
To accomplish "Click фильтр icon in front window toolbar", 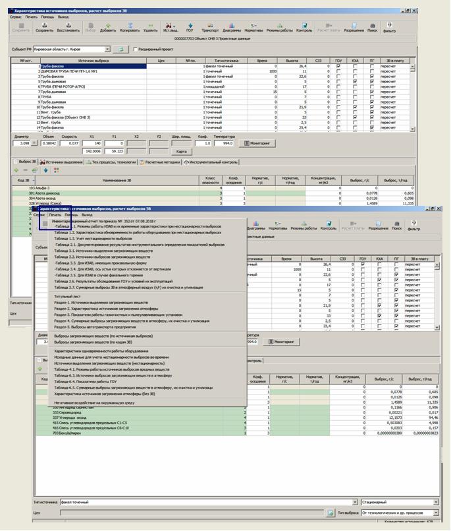I will [x=413, y=223].
